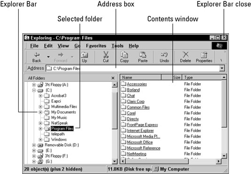The width and height of the screenshot is (251, 174).
Task: Close the All Folders Explorer Bar
Action: click(113, 78)
